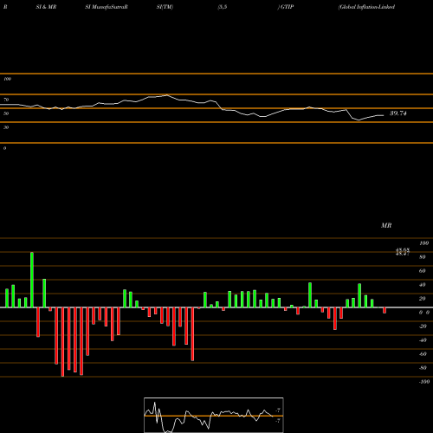Click the 'SI(TM)' header text
Viewport: 433px width, 433px height.
(165, 7)
